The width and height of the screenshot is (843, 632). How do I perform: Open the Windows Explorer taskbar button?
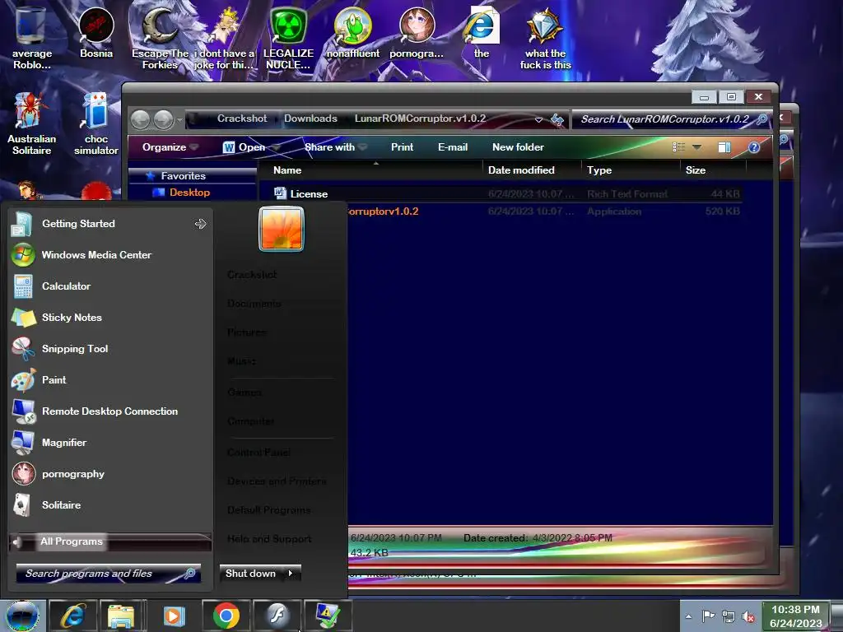(x=122, y=616)
